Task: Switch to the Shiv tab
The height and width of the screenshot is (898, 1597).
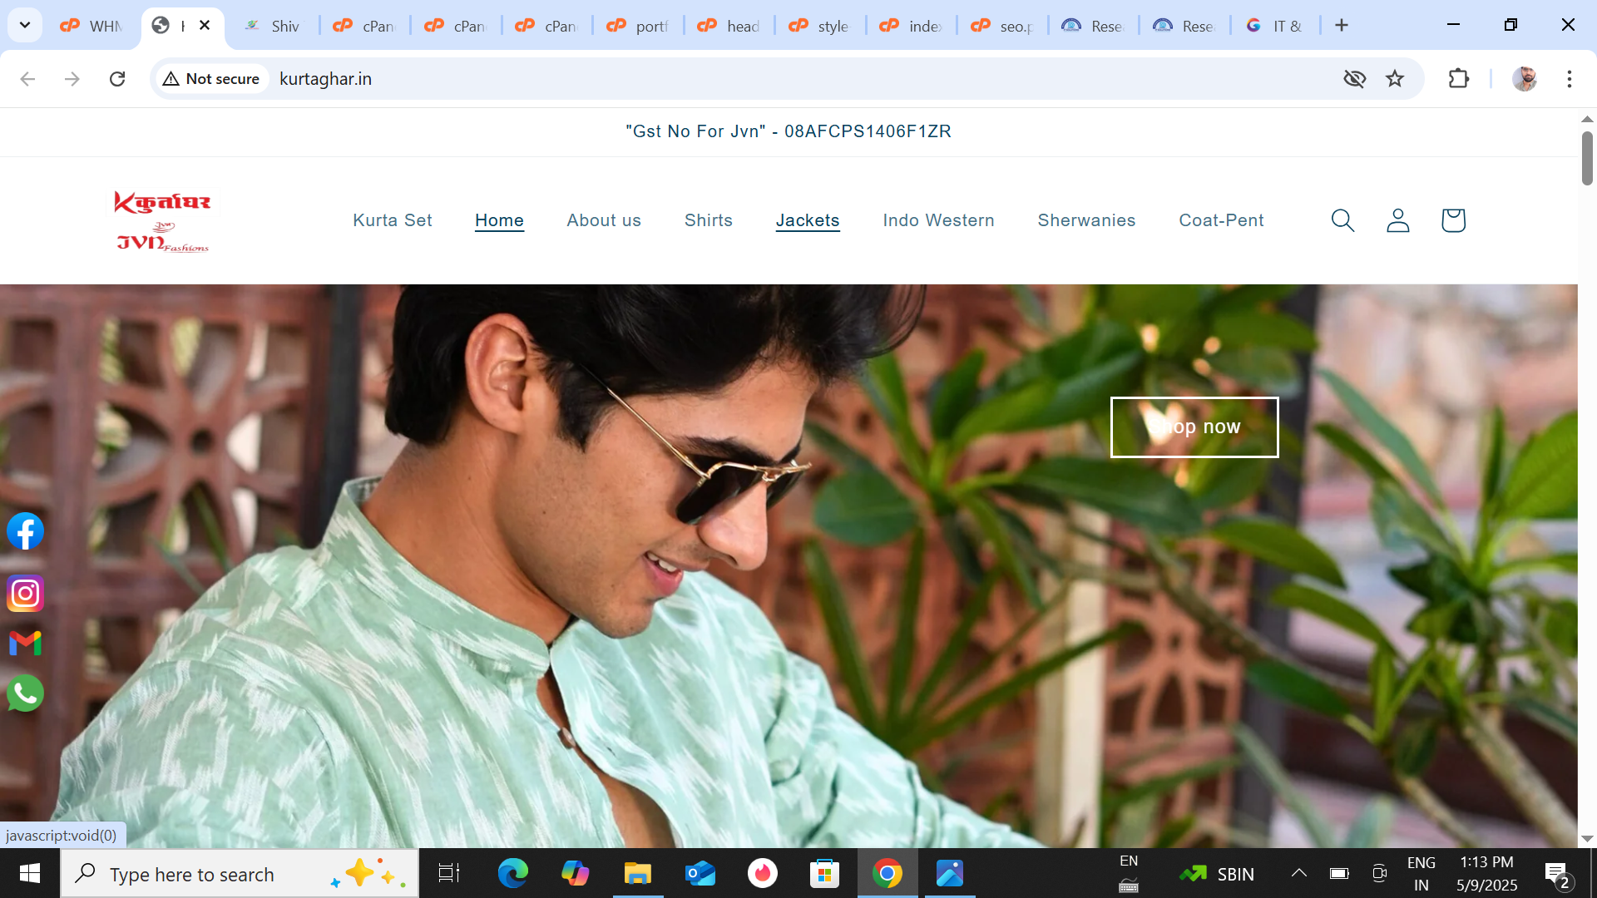Action: click(x=273, y=26)
